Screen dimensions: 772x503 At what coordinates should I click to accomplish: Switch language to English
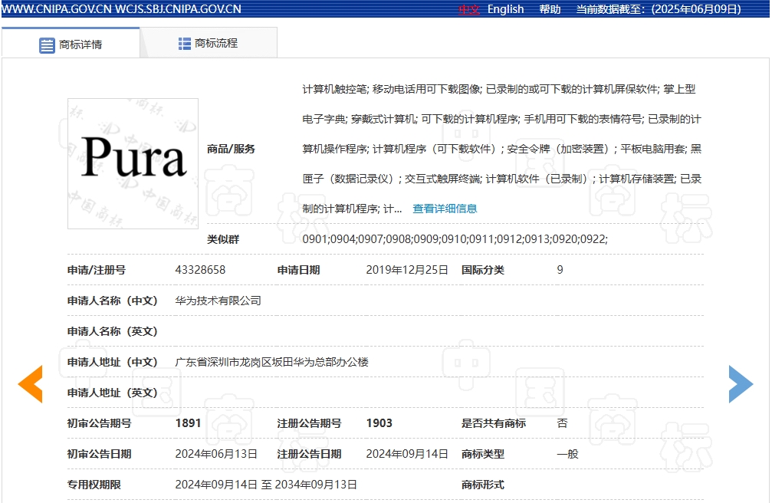[506, 9]
